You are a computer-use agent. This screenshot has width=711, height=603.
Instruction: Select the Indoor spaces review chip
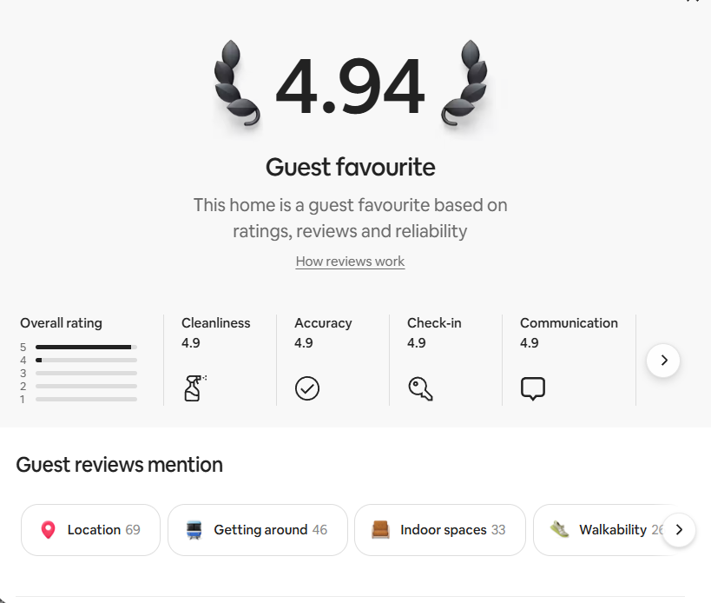(x=440, y=530)
